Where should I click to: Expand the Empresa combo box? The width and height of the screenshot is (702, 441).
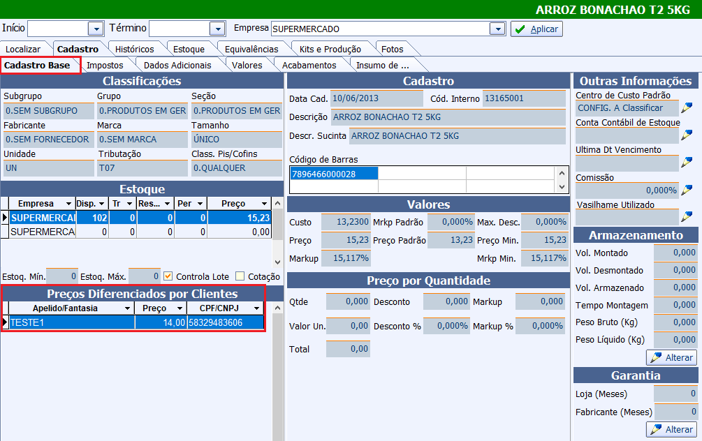tap(497, 29)
